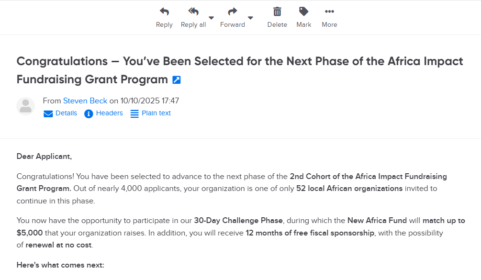Click the Headers info icon

click(x=89, y=113)
